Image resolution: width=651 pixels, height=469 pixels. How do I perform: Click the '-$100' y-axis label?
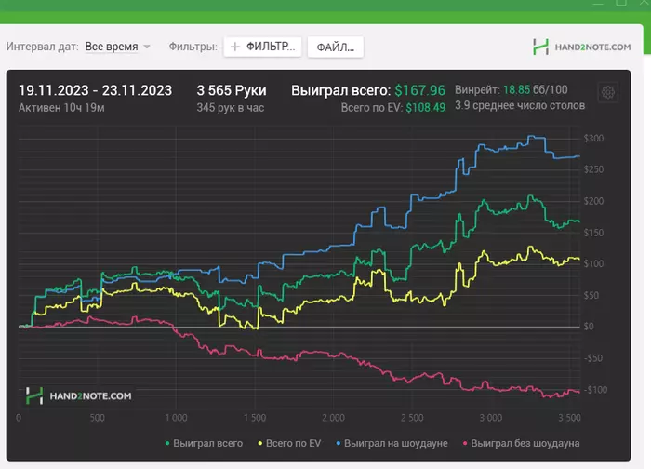(596, 390)
